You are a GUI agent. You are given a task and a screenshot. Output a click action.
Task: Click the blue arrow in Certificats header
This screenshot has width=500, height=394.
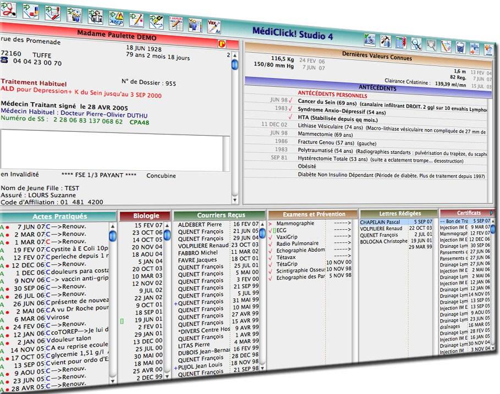pyautogui.click(x=491, y=213)
